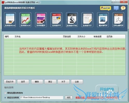Viewport: 129px width, 103px height.
Task: Open the QQ交谈 chat icon
Action: click(x=106, y=8)
